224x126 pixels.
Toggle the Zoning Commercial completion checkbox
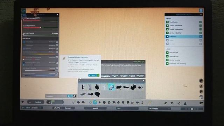pos(201,29)
